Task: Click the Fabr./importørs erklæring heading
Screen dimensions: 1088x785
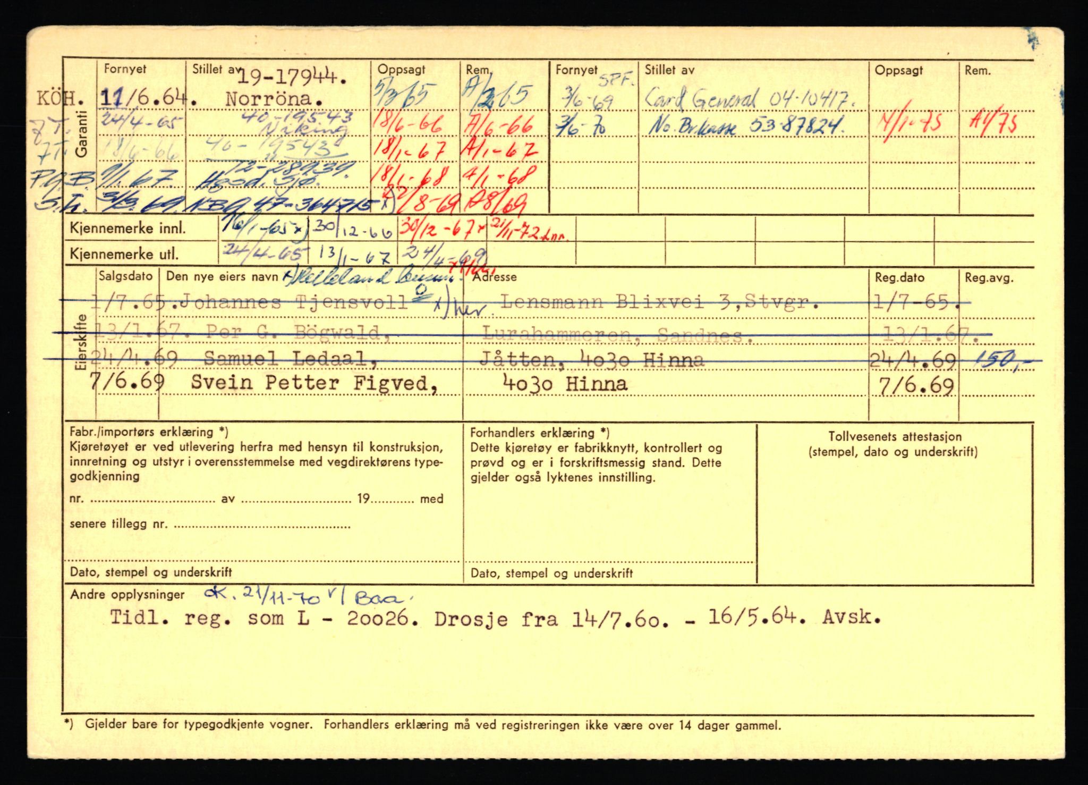Action: [x=149, y=432]
